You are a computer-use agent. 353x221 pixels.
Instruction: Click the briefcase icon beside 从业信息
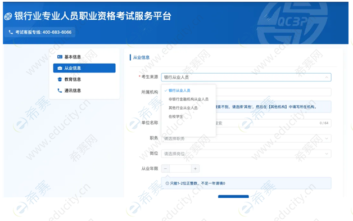(x=60, y=68)
